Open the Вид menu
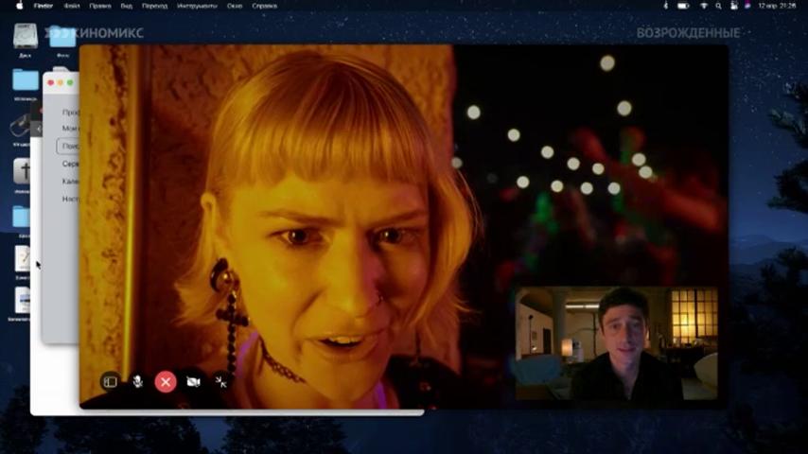This screenshot has width=808, height=454. pos(126,6)
